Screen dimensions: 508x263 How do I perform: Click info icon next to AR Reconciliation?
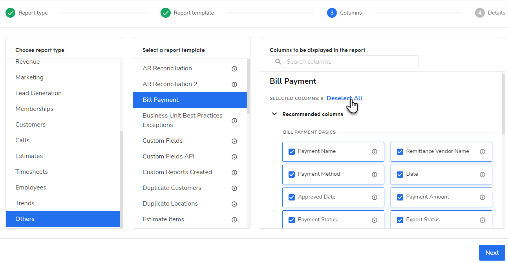pyautogui.click(x=234, y=69)
